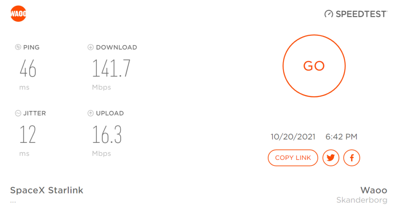Click the Speedtest gauge logo icon
The width and height of the screenshot is (393, 208).
click(x=329, y=14)
